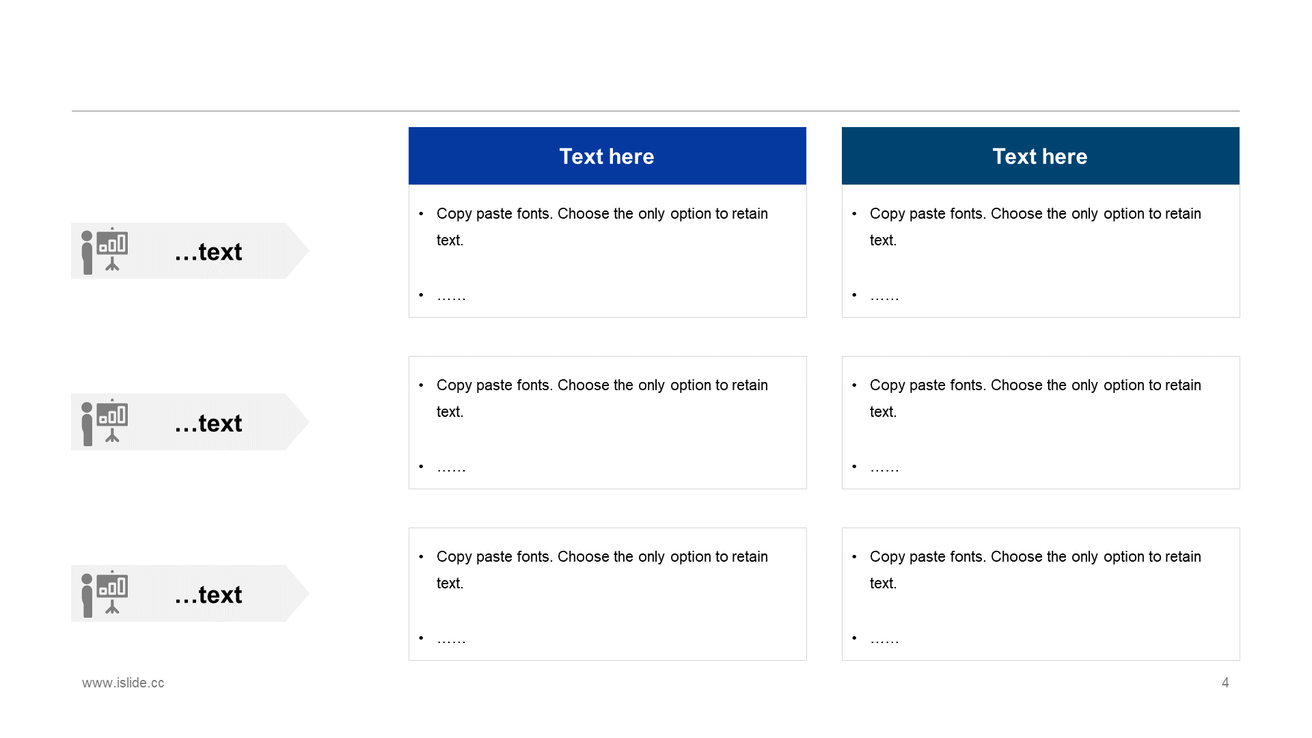Click the presenter icon in third arrow label

[x=105, y=594]
